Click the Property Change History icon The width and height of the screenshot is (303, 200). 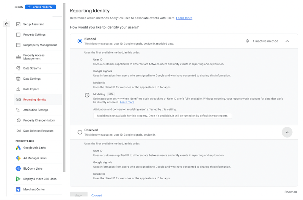coord(19,120)
